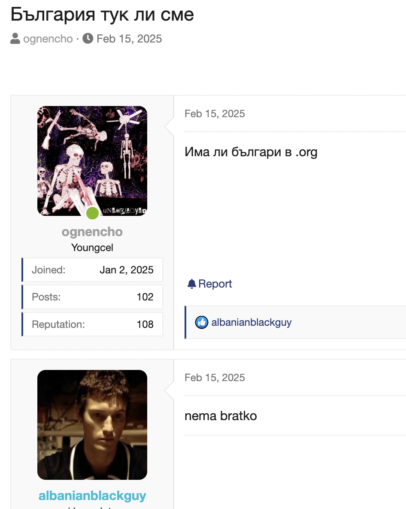Click the Youngcel user title text
The height and width of the screenshot is (509, 406).
(92, 248)
